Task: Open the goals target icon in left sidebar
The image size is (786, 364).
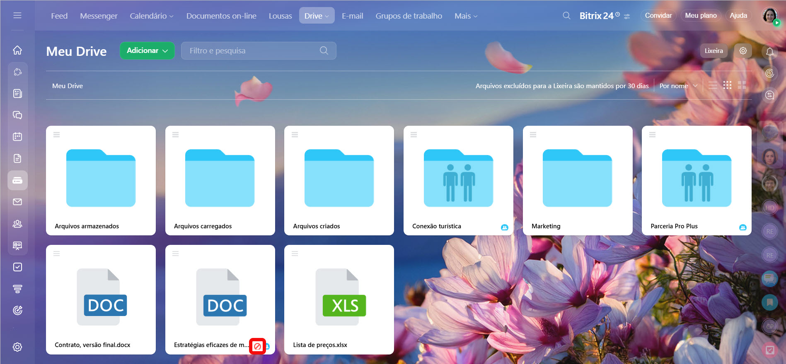Action: (17, 310)
